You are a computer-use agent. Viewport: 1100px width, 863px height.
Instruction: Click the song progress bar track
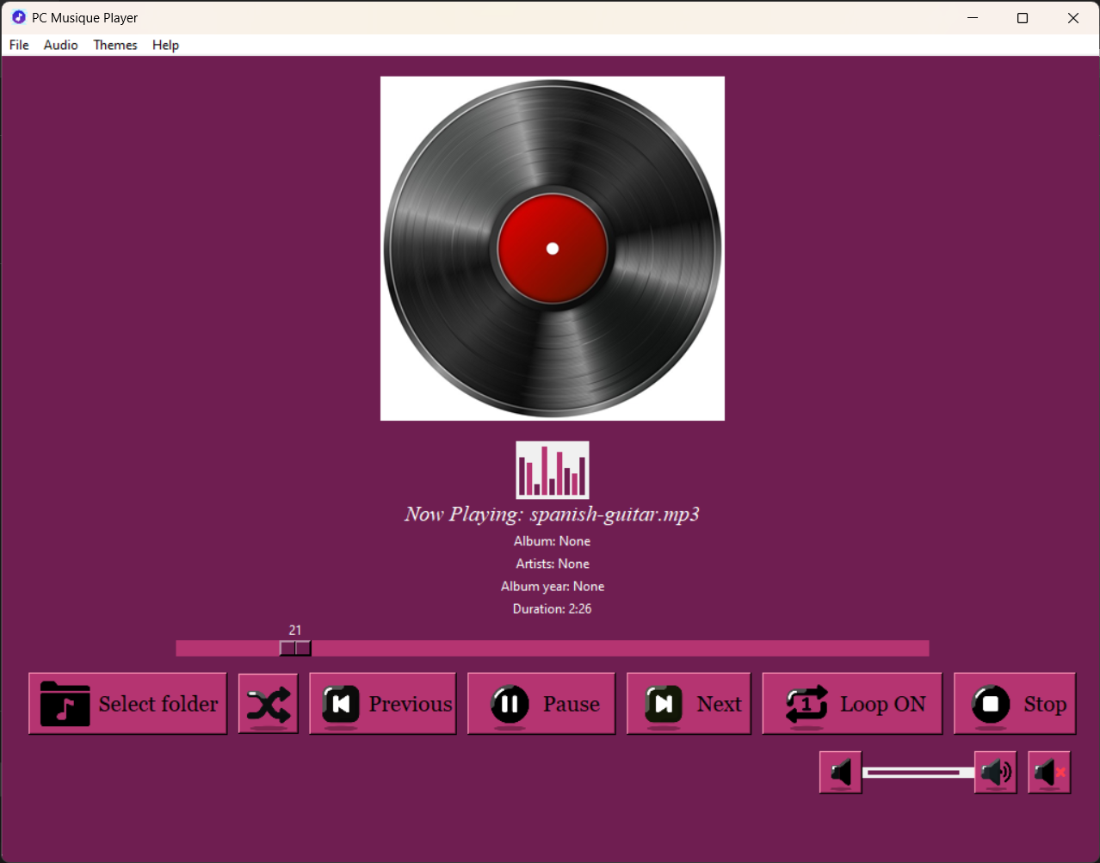[x=553, y=648]
